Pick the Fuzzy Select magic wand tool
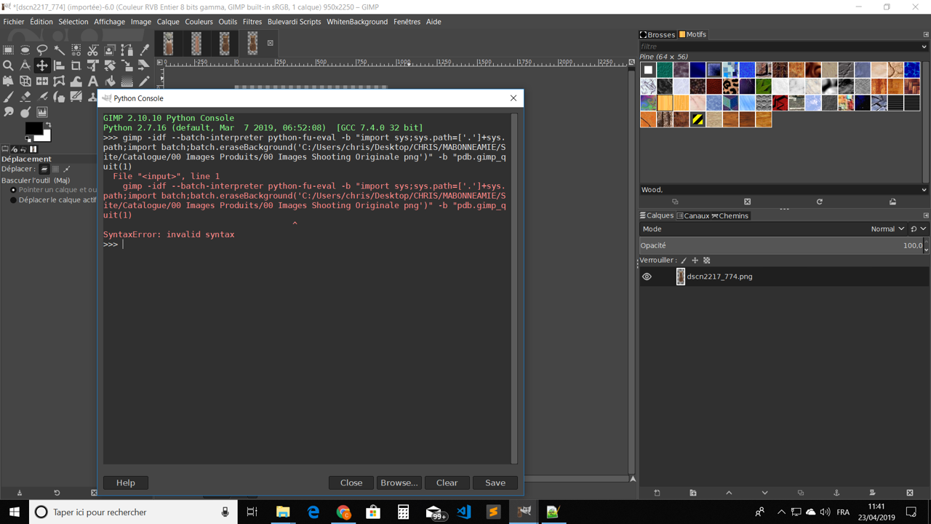The height and width of the screenshot is (524, 931). pyautogui.click(x=59, y=49)
